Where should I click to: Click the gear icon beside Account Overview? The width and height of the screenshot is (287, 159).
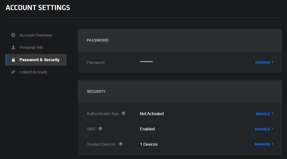tap(13, 35)
